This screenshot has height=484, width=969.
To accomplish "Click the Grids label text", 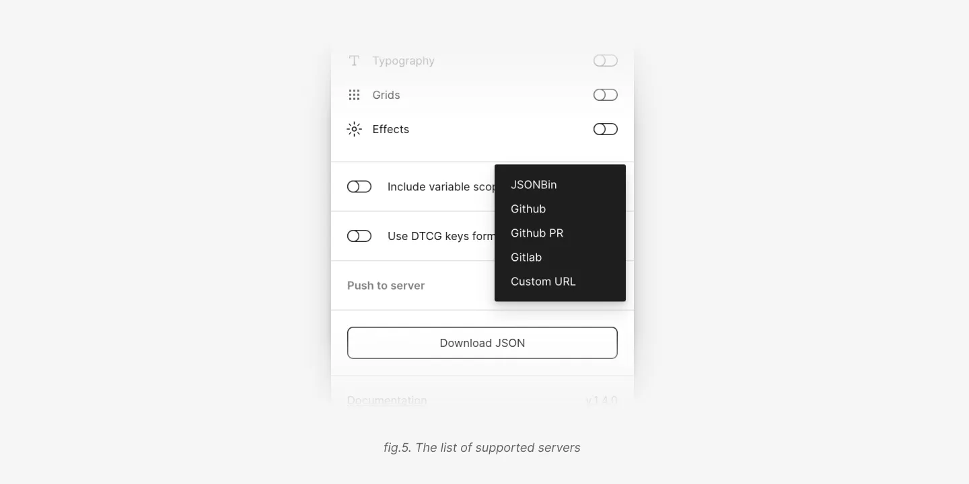I will (386, 95).
